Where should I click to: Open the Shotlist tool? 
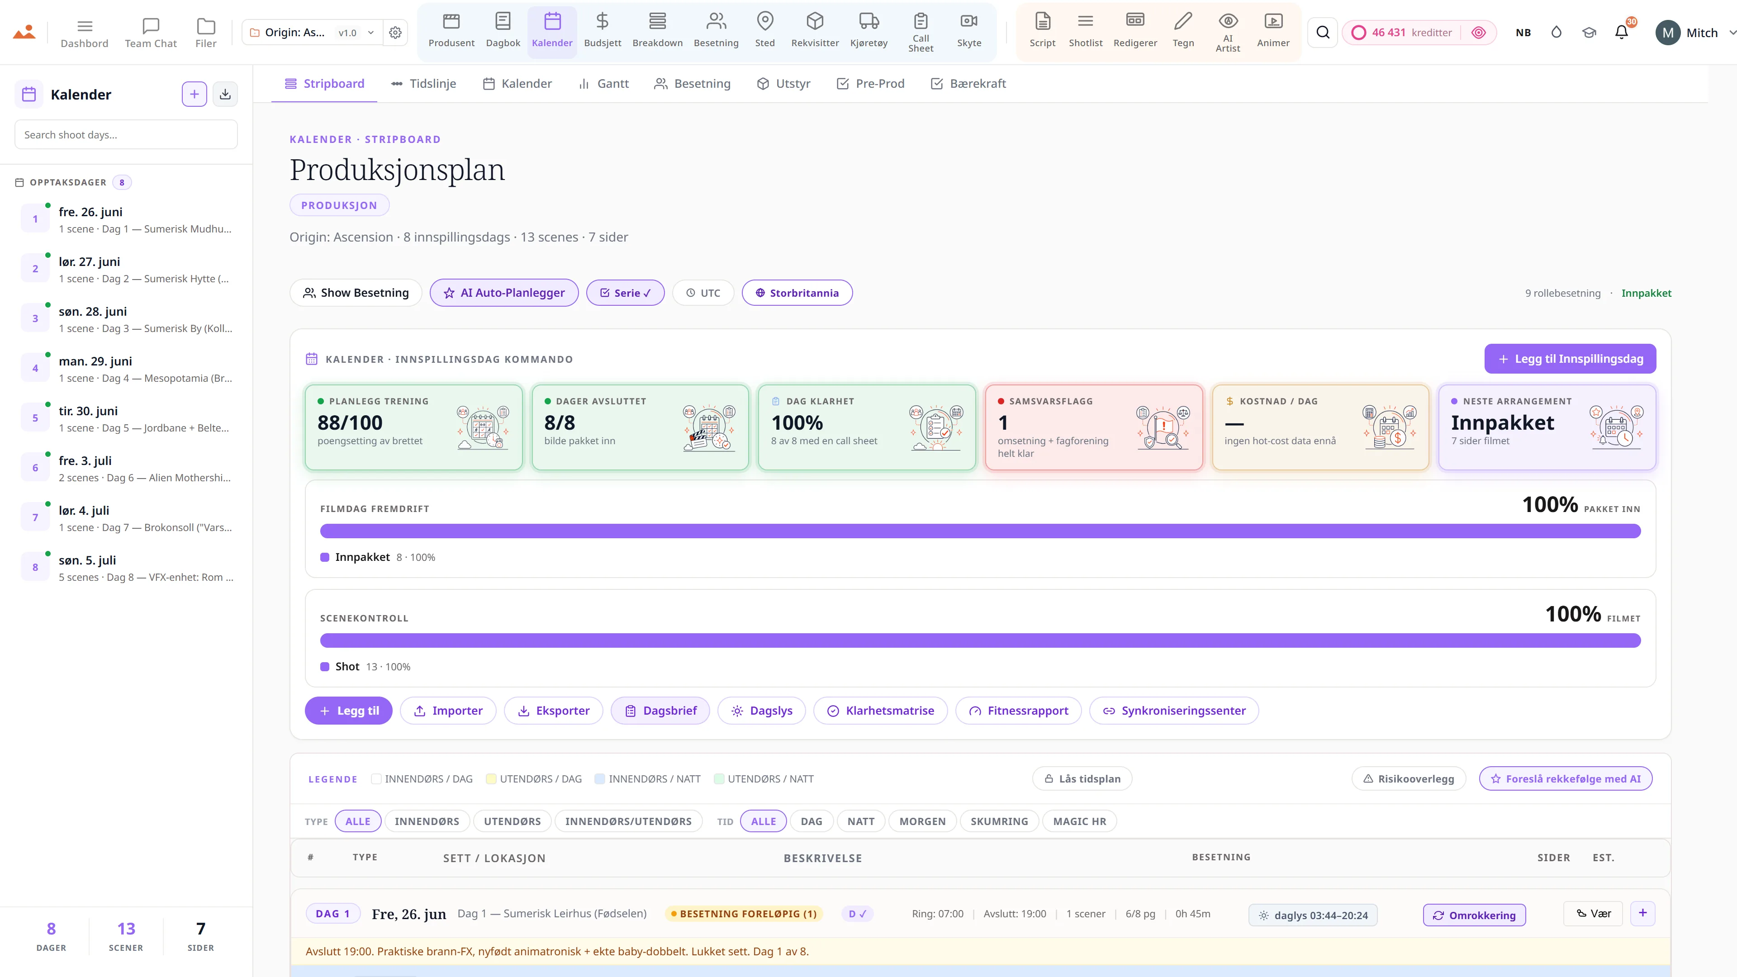1086,31
